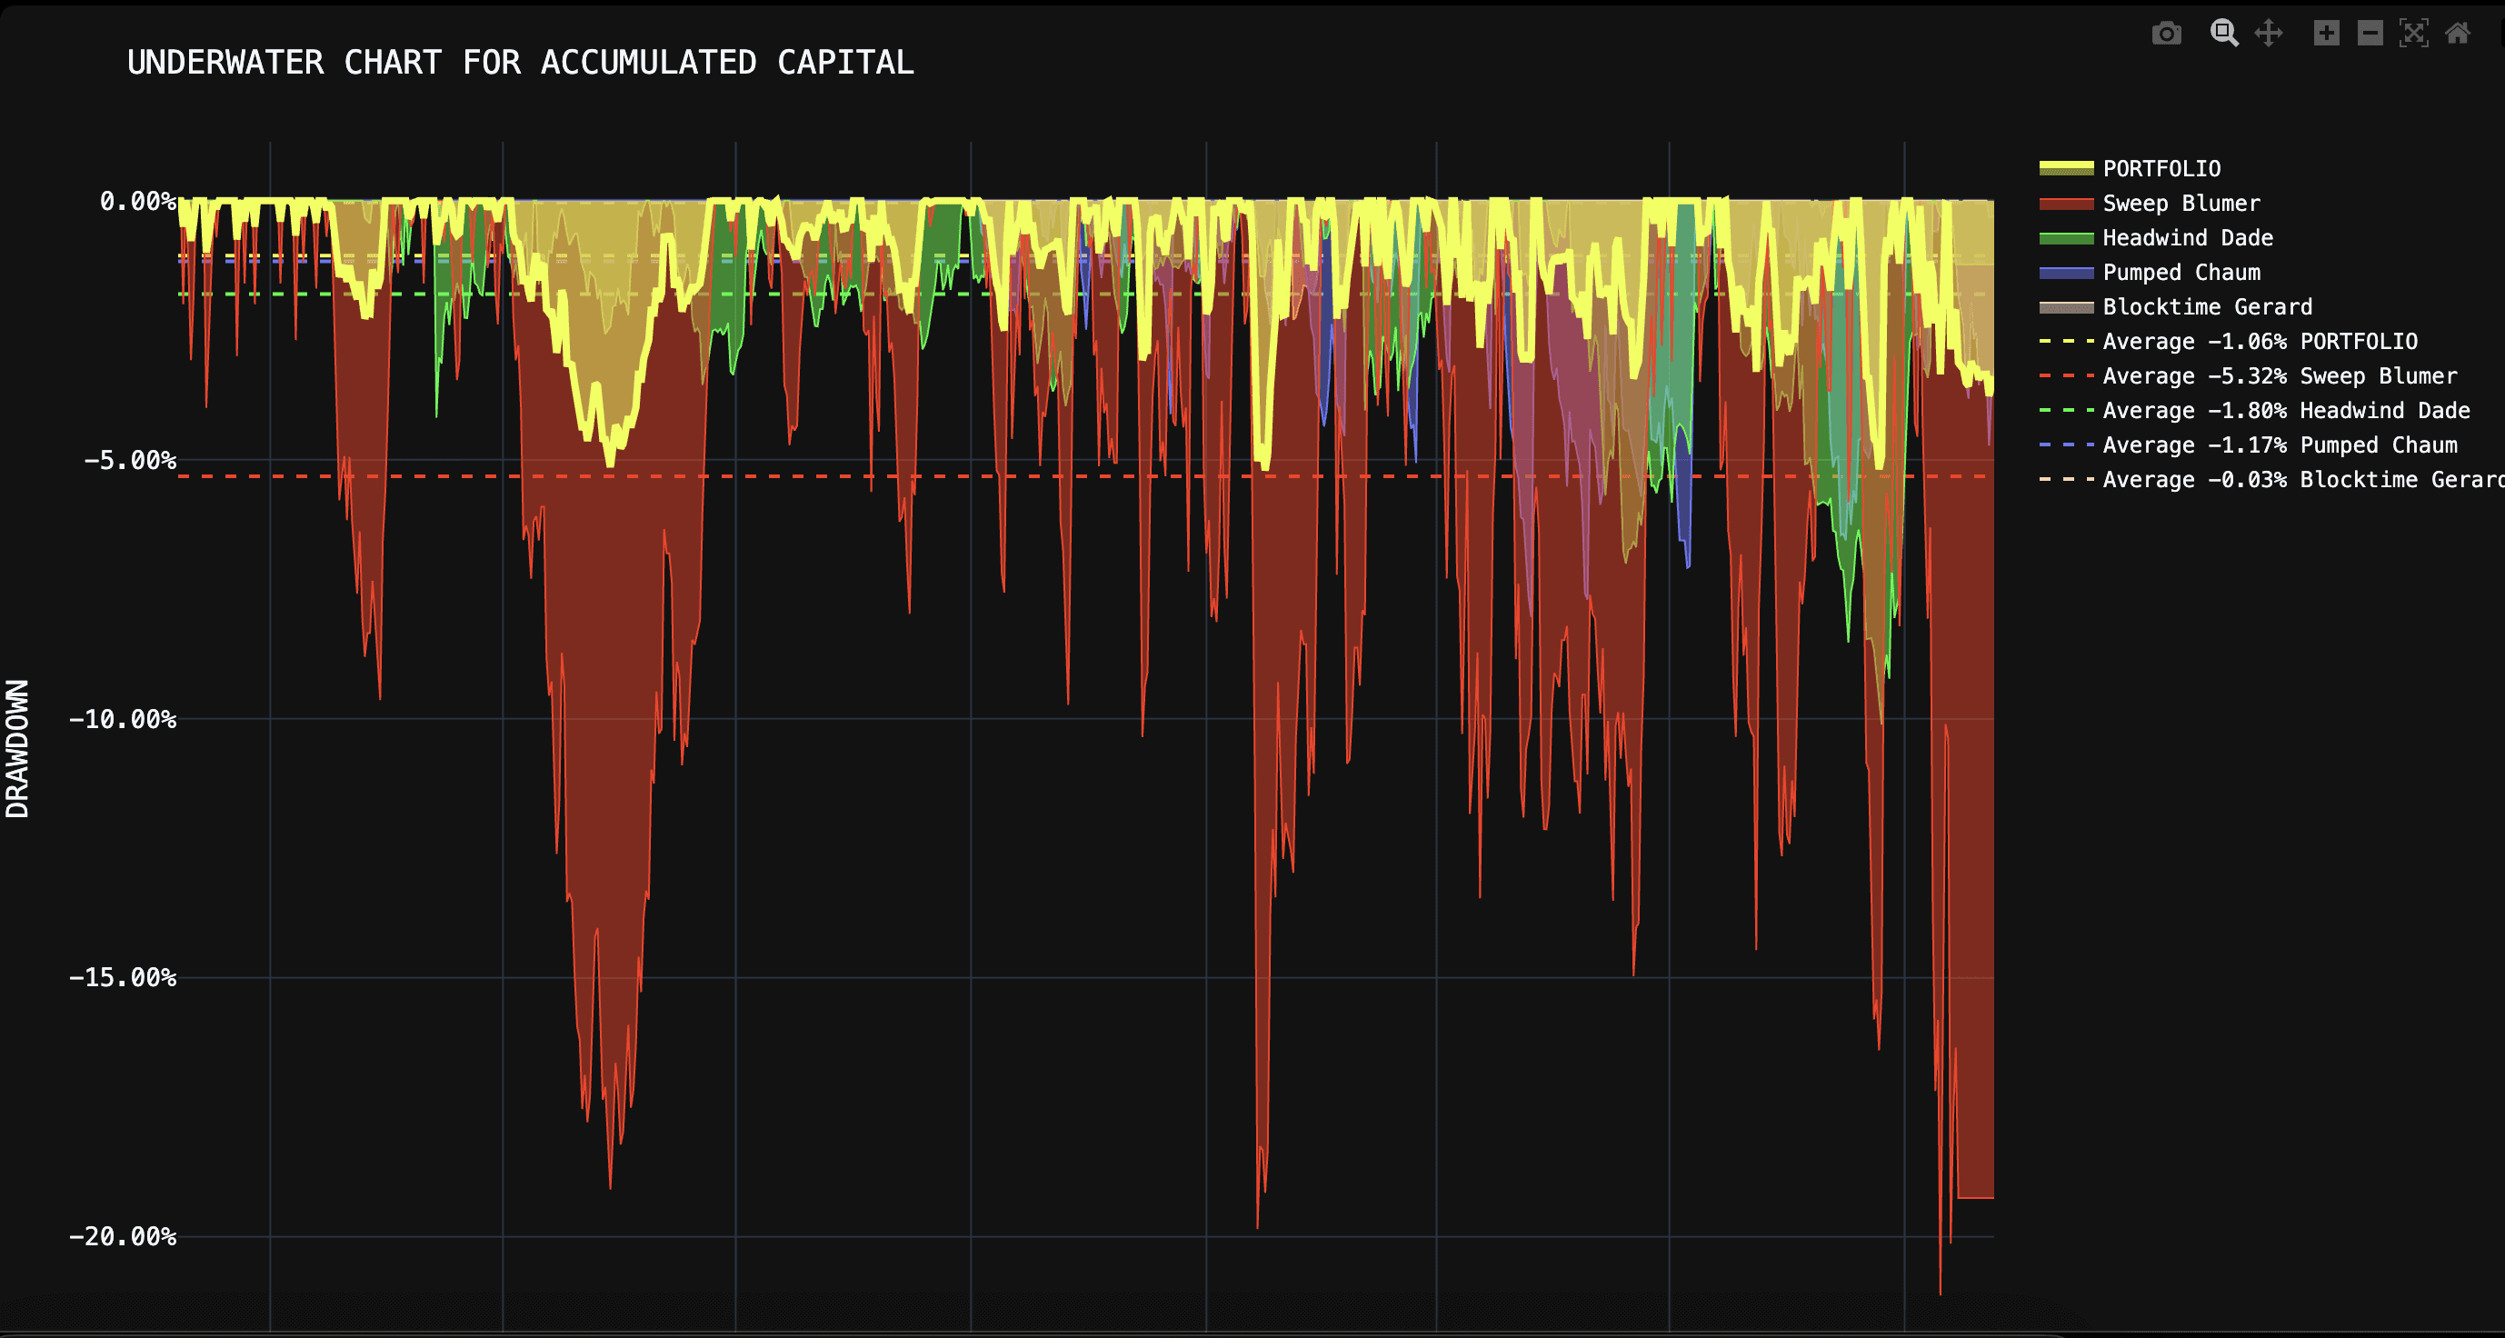Toggle Pumped Chaum legend item
The image size is (2505, 1338).
click(2181, 273)
